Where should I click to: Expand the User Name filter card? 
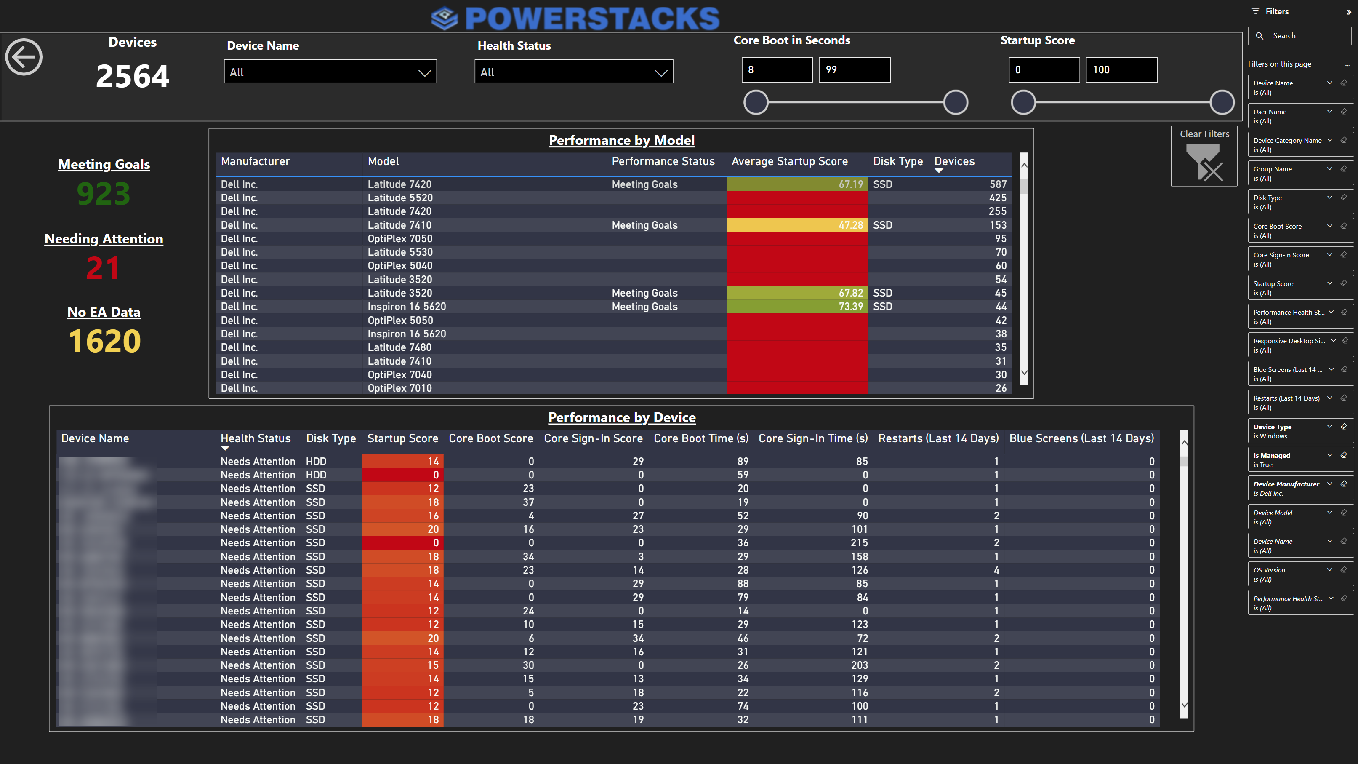click(x=1329, y=111)
